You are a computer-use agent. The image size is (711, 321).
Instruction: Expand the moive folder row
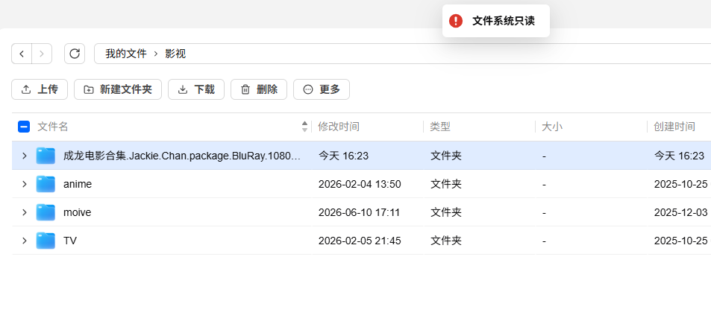point(25,212)
